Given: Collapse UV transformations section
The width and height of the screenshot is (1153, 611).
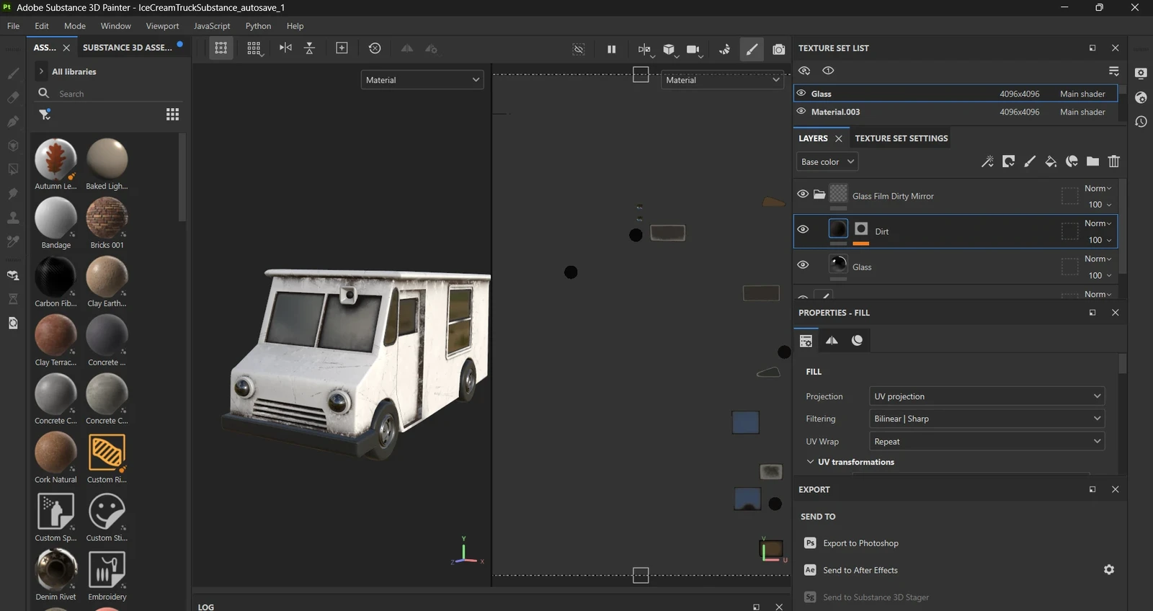Looking at the screenshot, I should coord(810,462).
